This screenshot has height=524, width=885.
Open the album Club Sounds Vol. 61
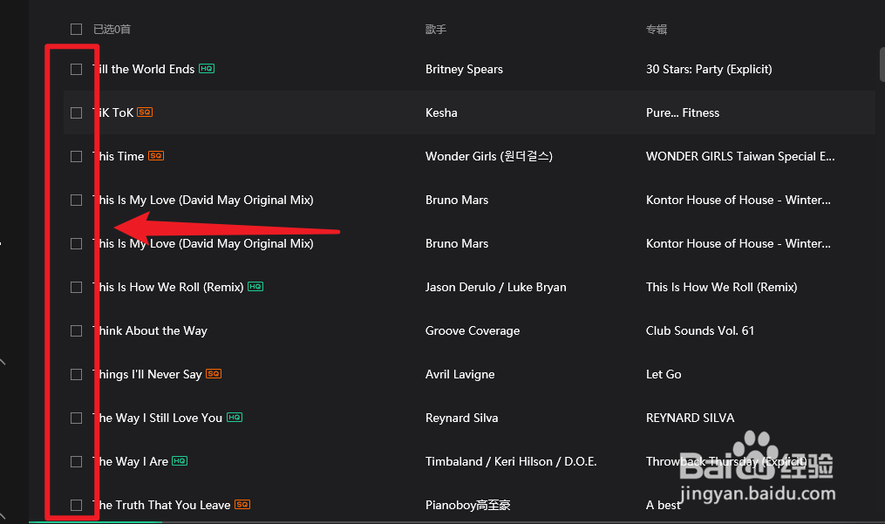[700, 330]
